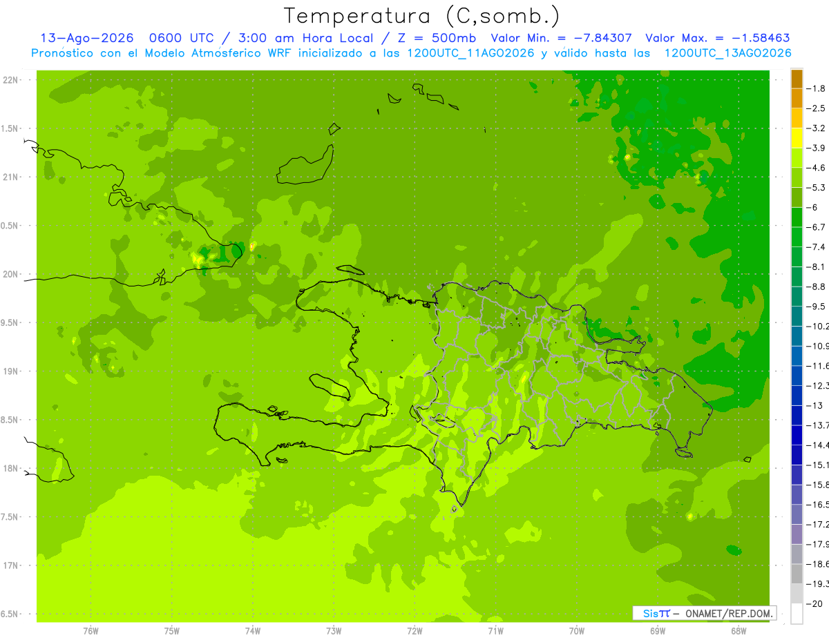Click the "8.5N" latitude axis label
829x640 pixels.
10,420
